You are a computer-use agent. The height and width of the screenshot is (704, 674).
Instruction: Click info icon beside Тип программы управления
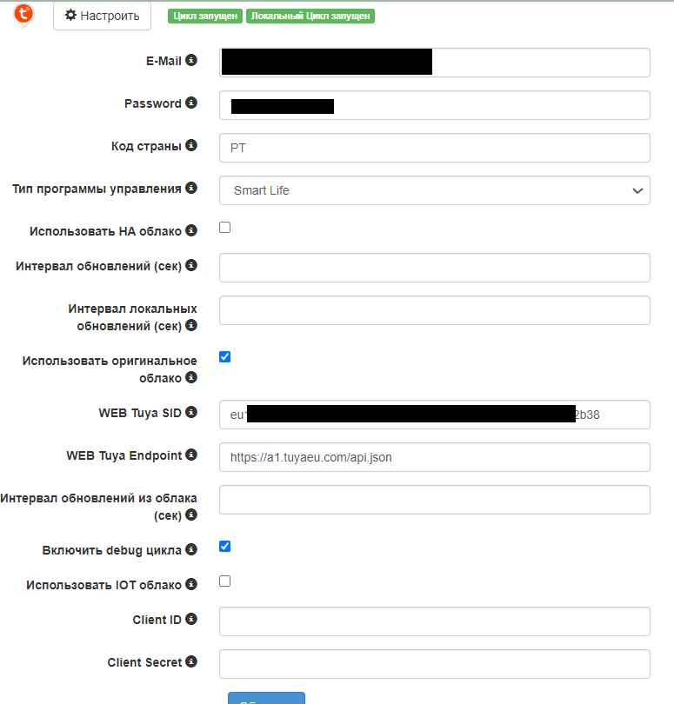(191, 188)
